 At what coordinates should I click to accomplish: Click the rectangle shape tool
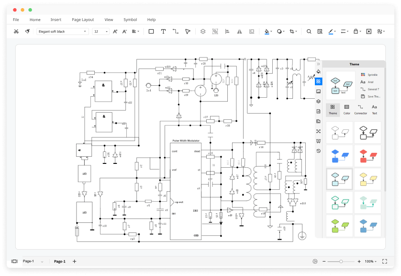(151, 32)
